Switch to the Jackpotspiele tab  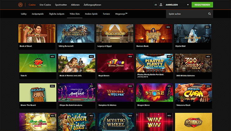[38, 14]
